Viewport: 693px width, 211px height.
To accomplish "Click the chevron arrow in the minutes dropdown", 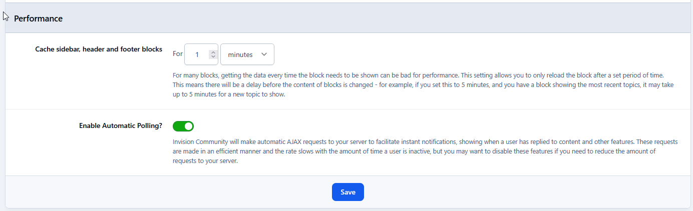I will [x=264, y=54].
